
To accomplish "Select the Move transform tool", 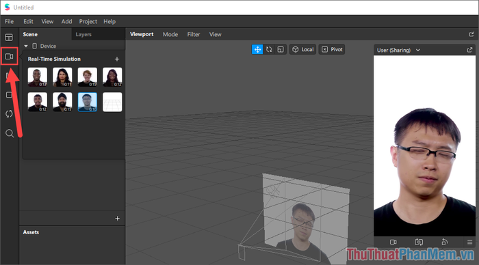I will (257, 49).
